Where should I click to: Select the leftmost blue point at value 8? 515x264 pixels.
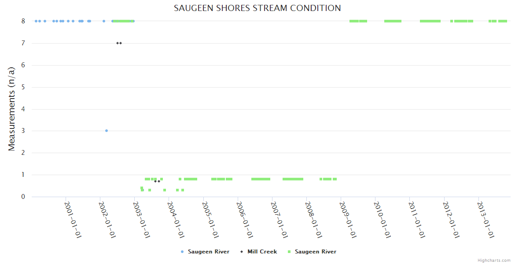(x=36, y=21)
